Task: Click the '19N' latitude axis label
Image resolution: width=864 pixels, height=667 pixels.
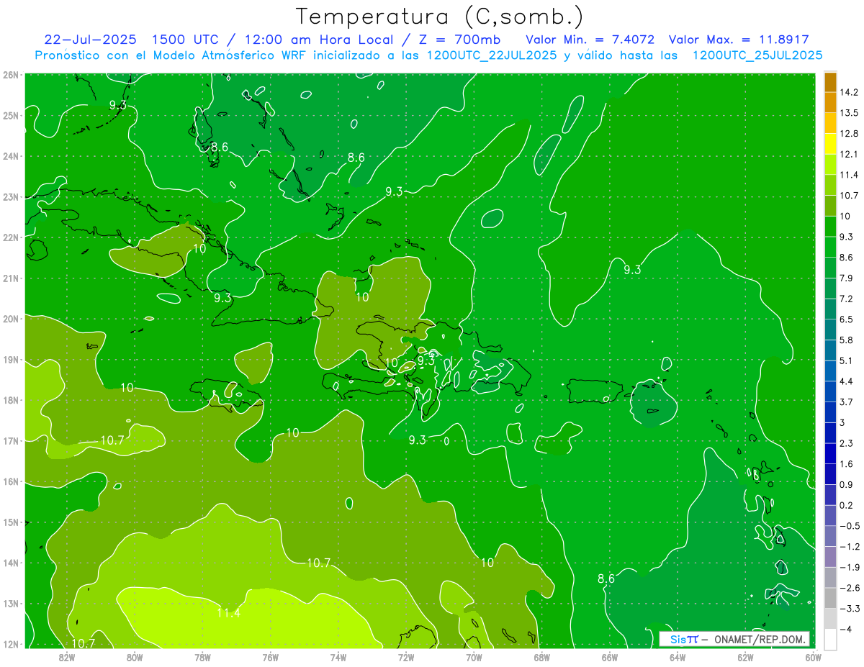Action: tap(11, 359)
